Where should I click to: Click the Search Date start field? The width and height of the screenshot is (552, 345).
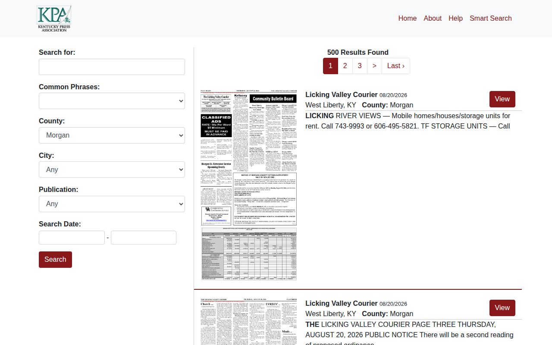click(x=72, y=238)
